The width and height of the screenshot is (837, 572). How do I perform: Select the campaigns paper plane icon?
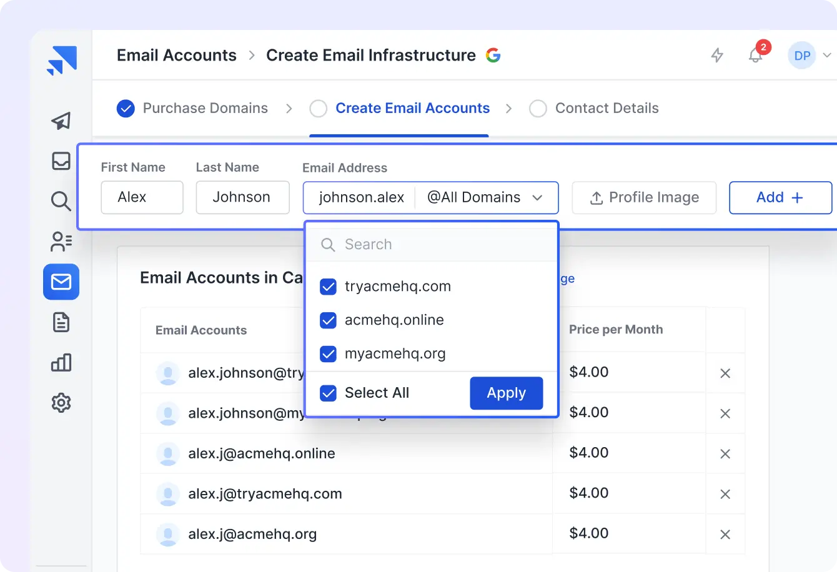(61, 122)
